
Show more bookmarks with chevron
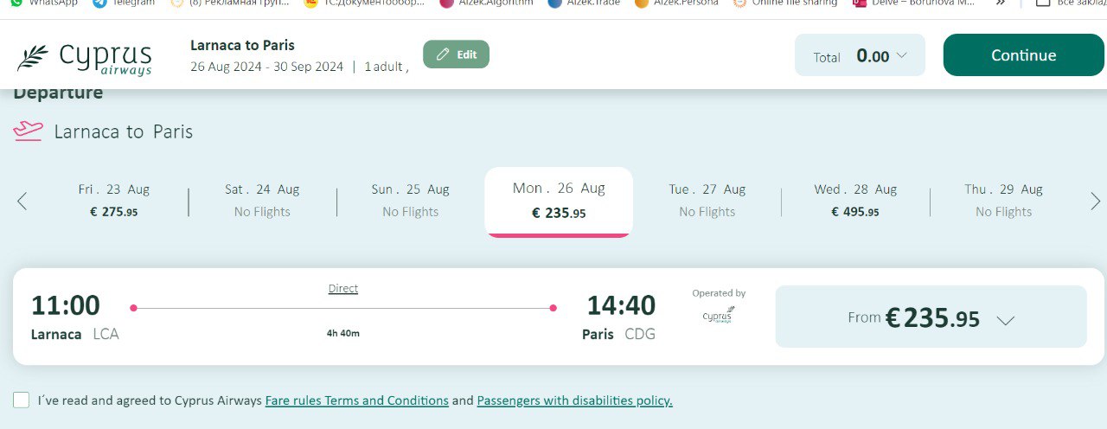1001,3
